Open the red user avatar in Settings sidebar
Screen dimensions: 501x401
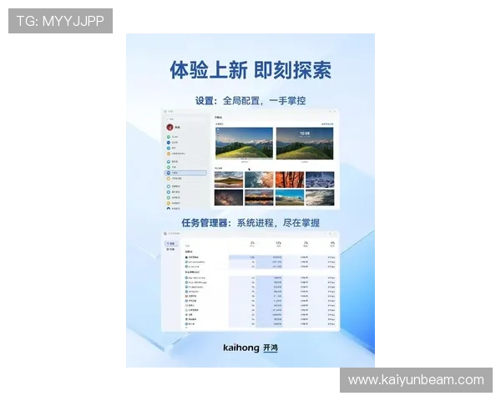pos(170,127)
